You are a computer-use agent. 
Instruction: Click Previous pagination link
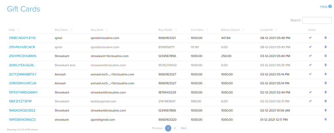tap(157, 128)
